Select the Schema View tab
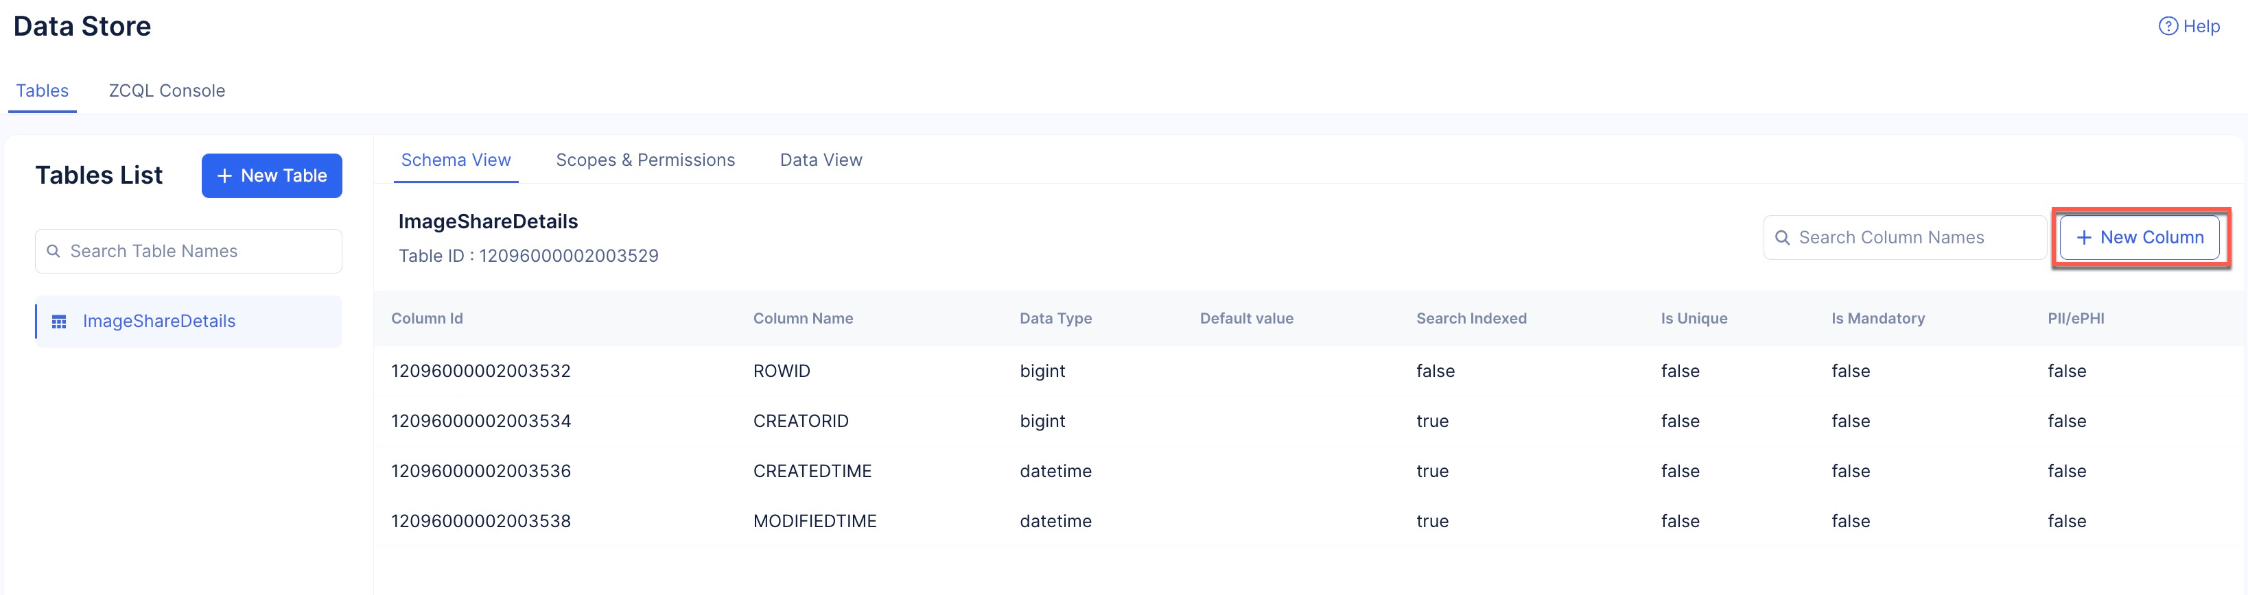The width and height of the screenshot is (2248, 595). (456, 160)
